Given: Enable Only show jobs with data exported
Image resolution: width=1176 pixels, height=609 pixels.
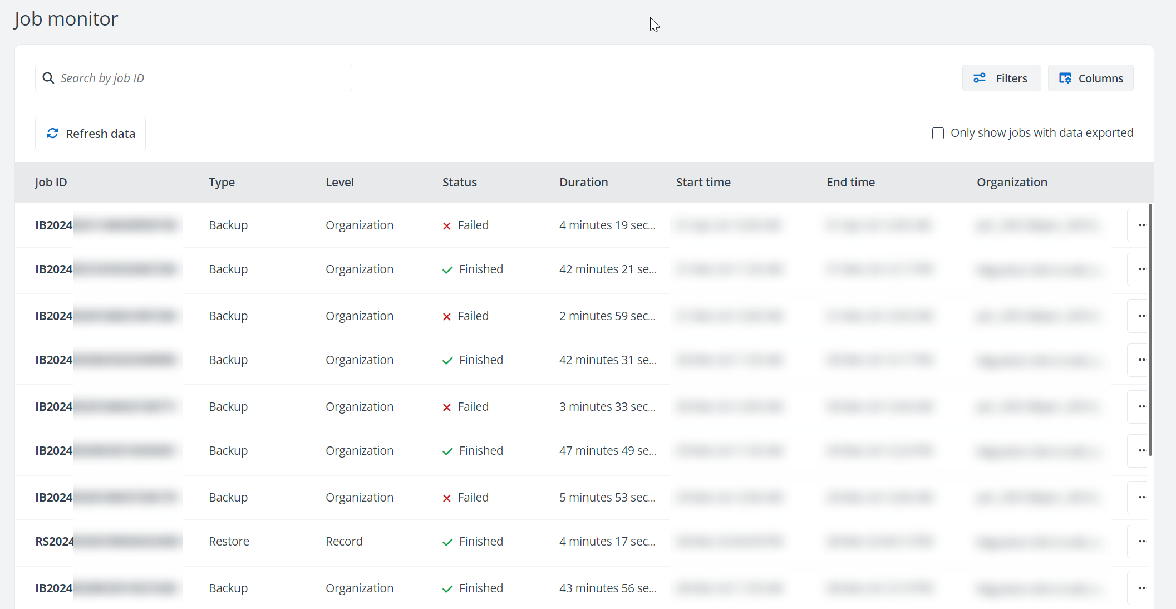Looking at the screenshot, I should pyautogui.click(x=938, y=133).
